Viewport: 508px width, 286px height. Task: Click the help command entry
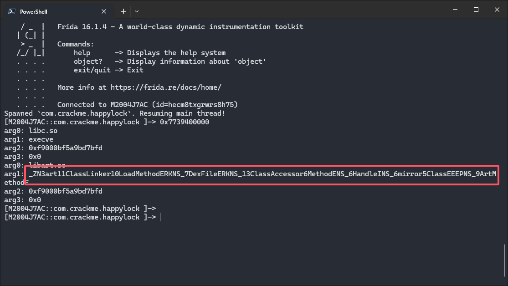(149, 53)
